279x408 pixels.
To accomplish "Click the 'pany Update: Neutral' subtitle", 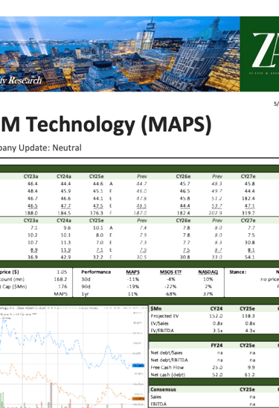I will coord(41,148).
